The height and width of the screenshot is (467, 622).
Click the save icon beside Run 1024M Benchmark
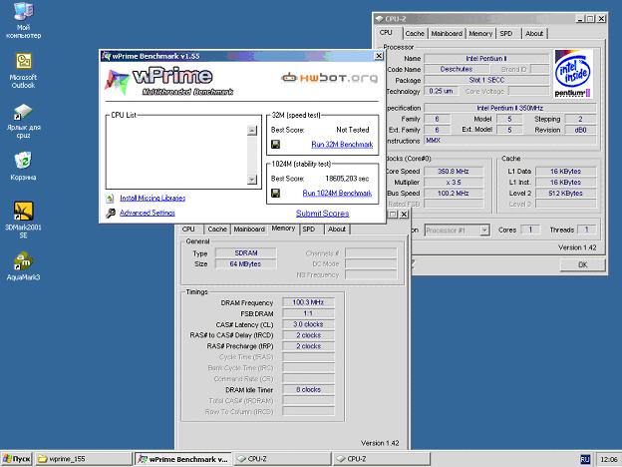click(x=275, y=193)
